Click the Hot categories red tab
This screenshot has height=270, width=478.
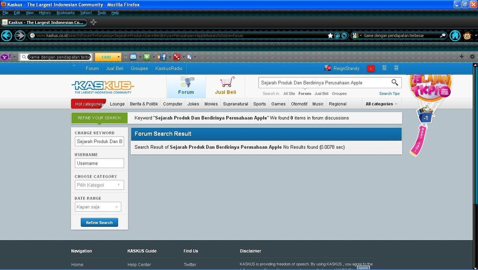coord(89,104)
